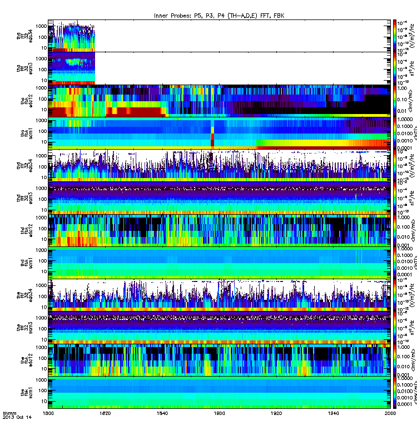Click the color bar beside tha fbk scm1 panel
This screenshot has height=445, width=417.
(x=395, y=133)
